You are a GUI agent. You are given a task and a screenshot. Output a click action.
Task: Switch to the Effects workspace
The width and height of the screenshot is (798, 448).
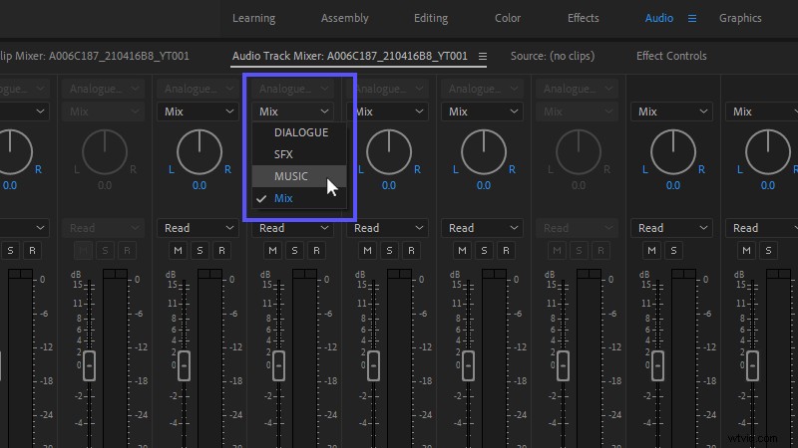[x=584, y=18]
